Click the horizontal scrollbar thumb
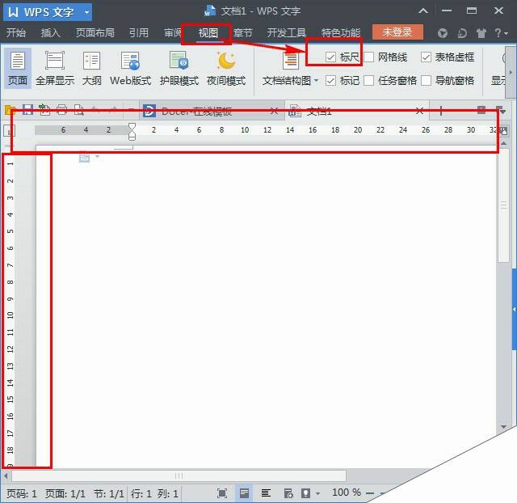 pyautogui.click(x=179, y=476)
